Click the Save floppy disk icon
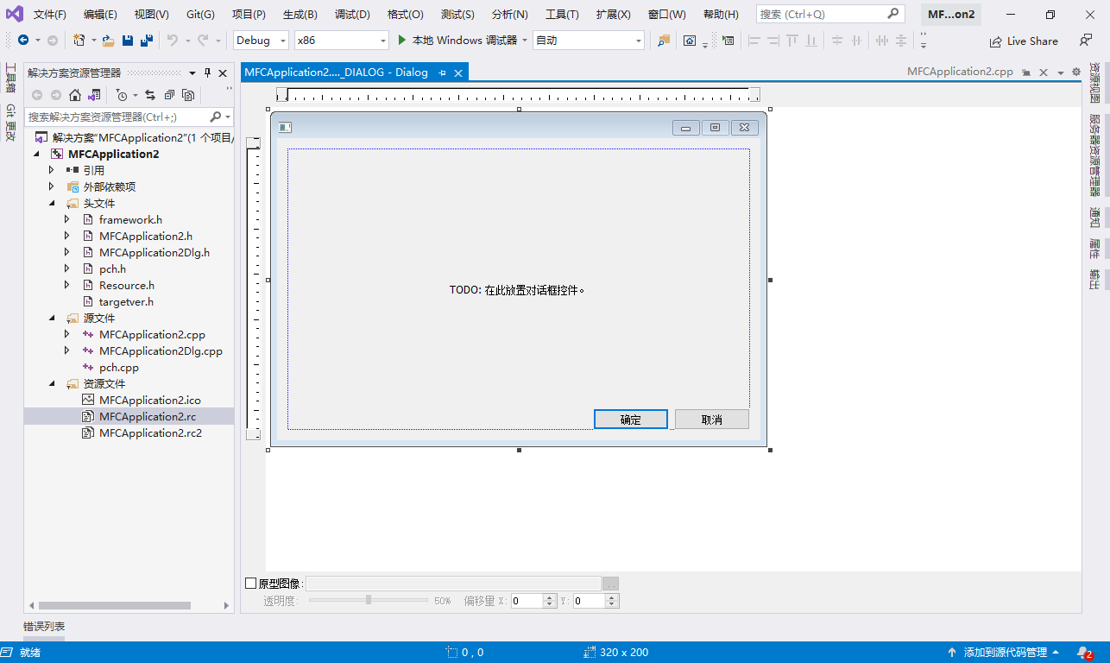 tap(128, 41)
